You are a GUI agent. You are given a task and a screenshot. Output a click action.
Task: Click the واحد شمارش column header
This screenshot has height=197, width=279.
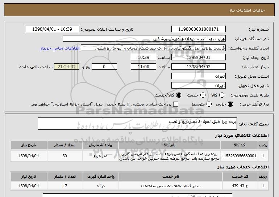pos(100,145)
